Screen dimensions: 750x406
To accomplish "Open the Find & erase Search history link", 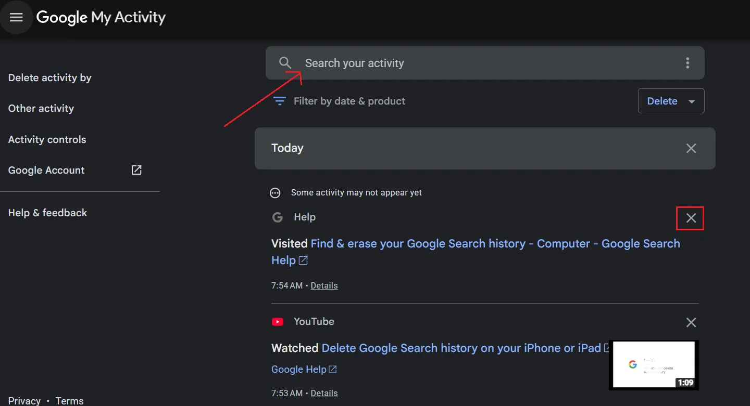I will coord(476,252).
